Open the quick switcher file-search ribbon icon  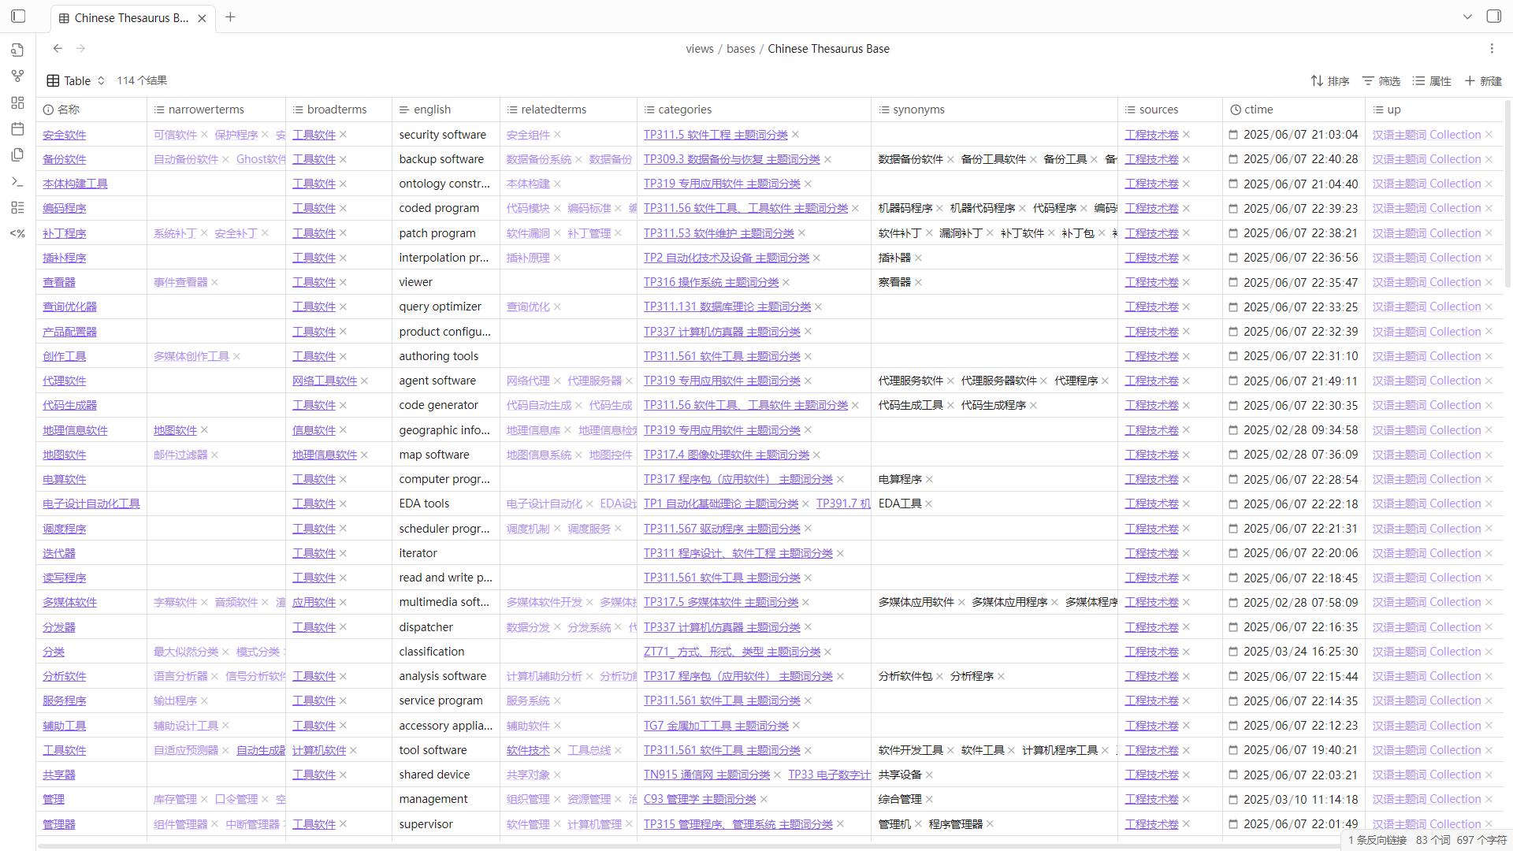point(17,50)
